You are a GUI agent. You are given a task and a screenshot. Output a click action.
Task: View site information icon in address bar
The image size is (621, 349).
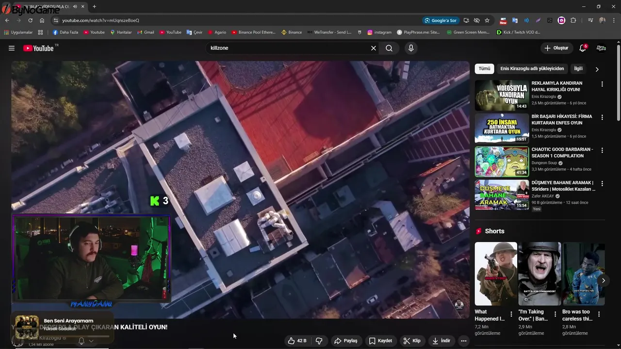click(x=55, y=20)
